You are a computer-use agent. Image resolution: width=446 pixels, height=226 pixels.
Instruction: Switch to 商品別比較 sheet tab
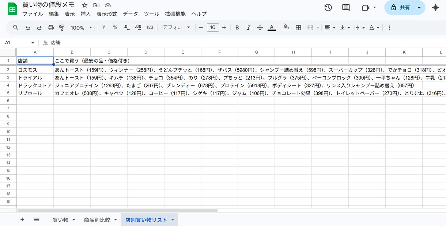tap(97, 220)
